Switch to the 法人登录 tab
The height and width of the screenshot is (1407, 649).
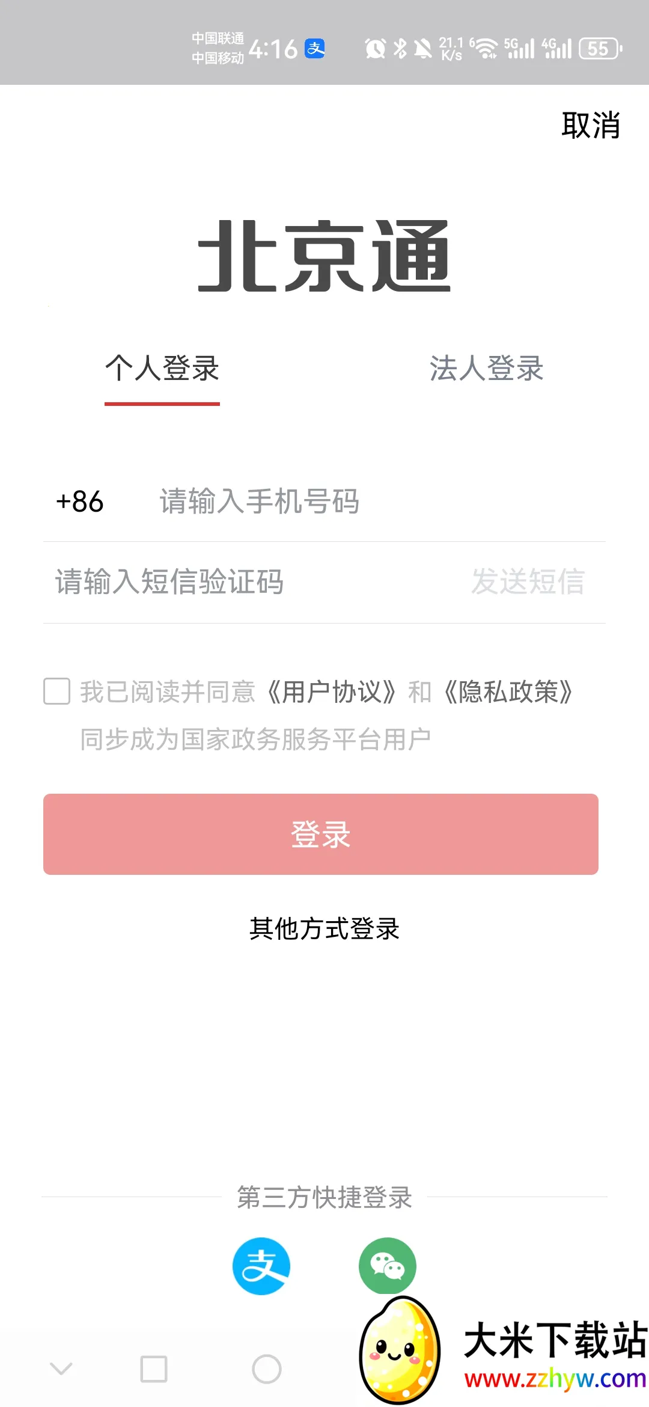[x=486, y=369]
